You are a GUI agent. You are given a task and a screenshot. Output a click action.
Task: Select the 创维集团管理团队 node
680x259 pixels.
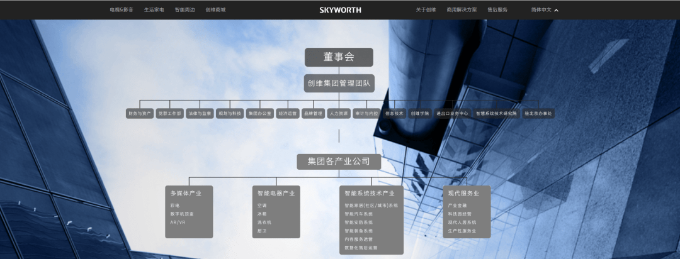pos(339,83)
